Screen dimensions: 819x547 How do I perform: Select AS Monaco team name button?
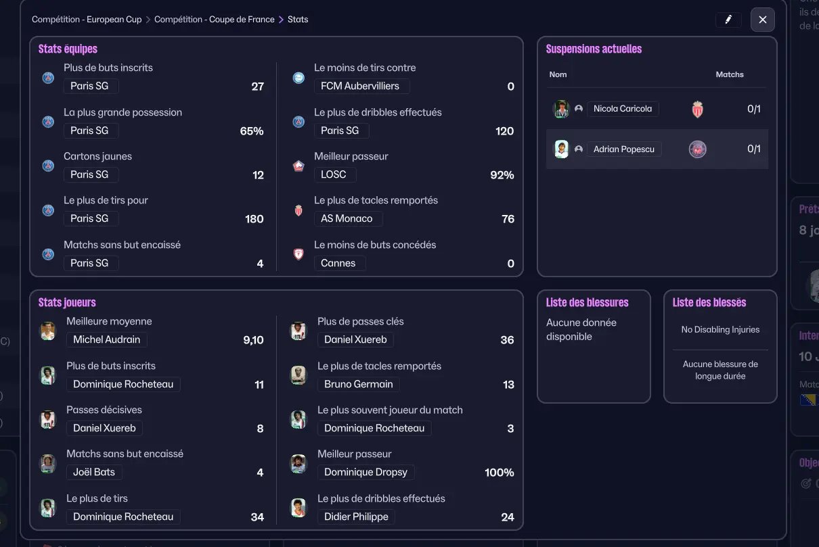(x=347, y=218)
